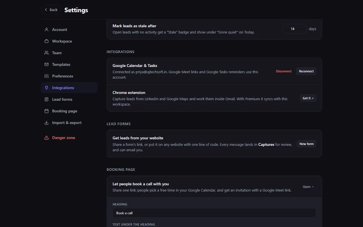Screen dimensions: 363x227
Task: Go to Lead forms section
Action: pyautogui.click(x=69, y=99)
